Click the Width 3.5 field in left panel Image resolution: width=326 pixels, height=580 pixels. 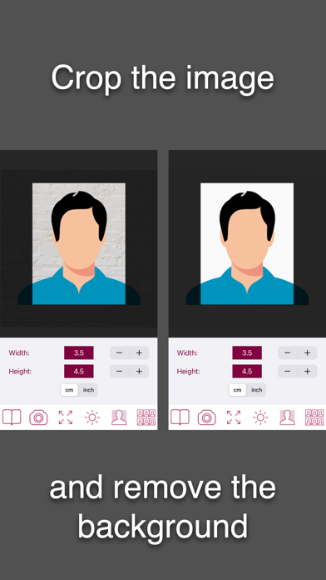pyautogui.click(x=79, y=352)
